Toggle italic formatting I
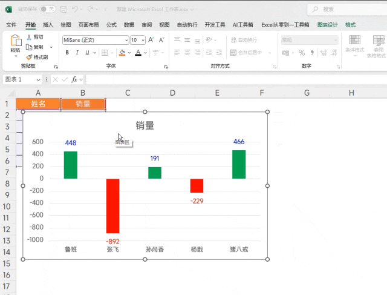387x295 pixels. 77,53
